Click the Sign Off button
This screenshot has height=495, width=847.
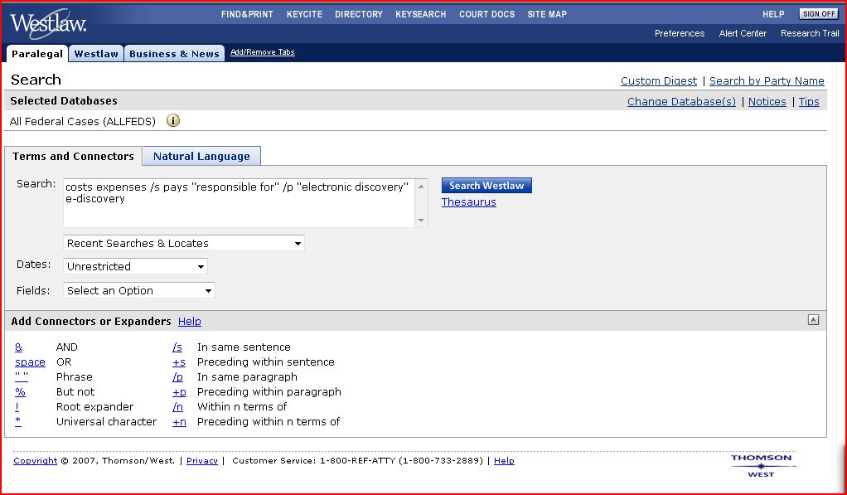[x=819, y=14]
